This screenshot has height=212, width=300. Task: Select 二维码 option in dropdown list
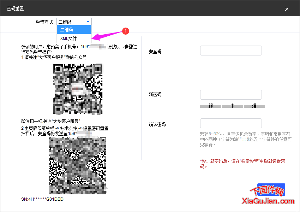pyautogui.click(x=74, y=30)
